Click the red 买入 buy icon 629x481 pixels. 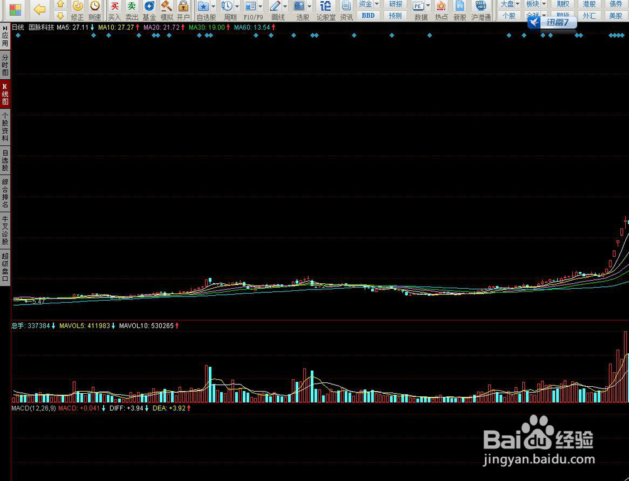114,10
